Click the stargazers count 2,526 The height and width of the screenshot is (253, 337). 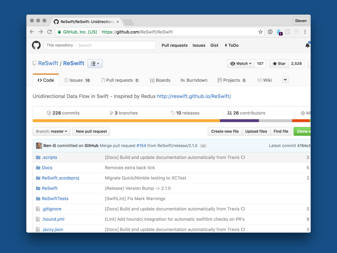point(297,64)
